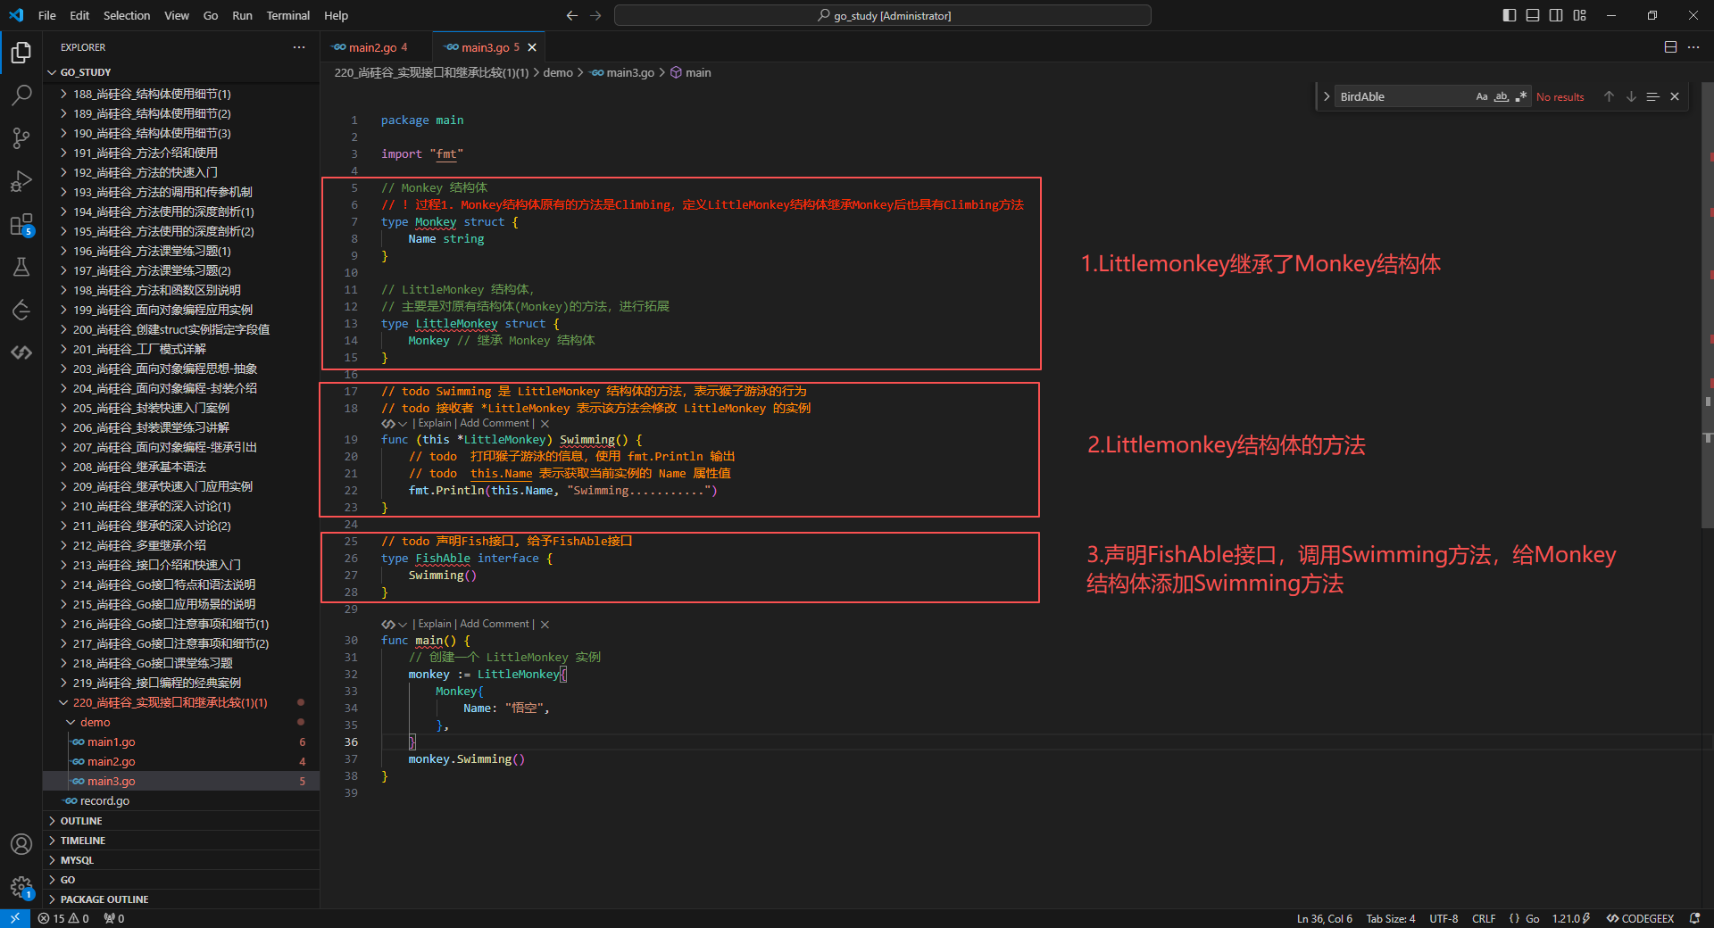Expand the TIMELINE section
Image resolution: width=1714 pixels, height=928 pixels.
(x=181, y=841)
